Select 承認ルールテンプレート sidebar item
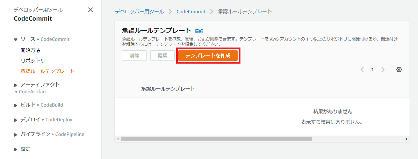Viewport: 418px width, 159px height. [x=48, y=71]
